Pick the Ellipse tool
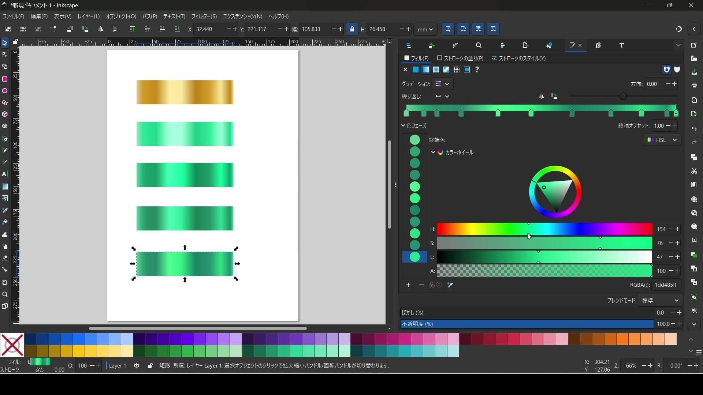 click(5, 91)
